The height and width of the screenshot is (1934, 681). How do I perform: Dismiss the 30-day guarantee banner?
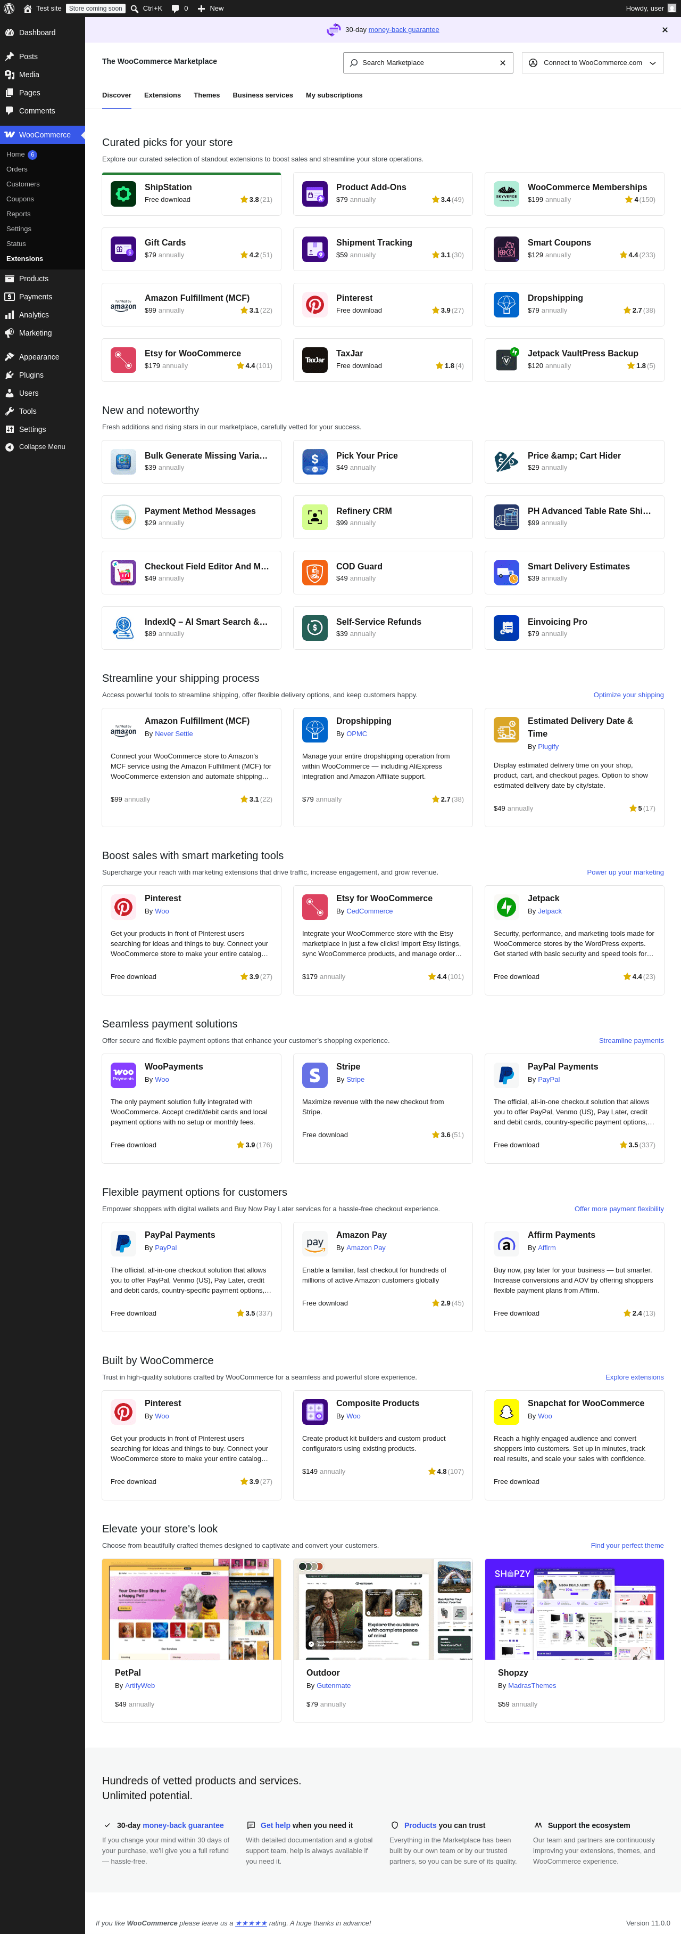point(665,30)
